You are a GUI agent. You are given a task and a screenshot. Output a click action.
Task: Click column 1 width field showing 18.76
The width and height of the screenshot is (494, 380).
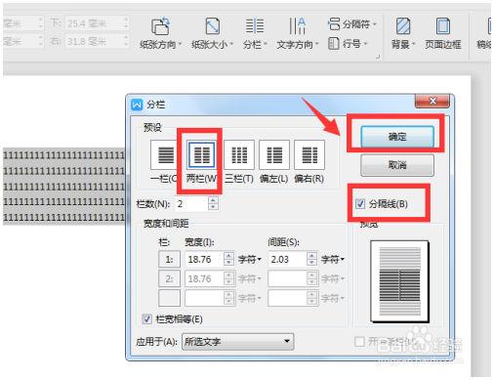click(x=204, y=259)
